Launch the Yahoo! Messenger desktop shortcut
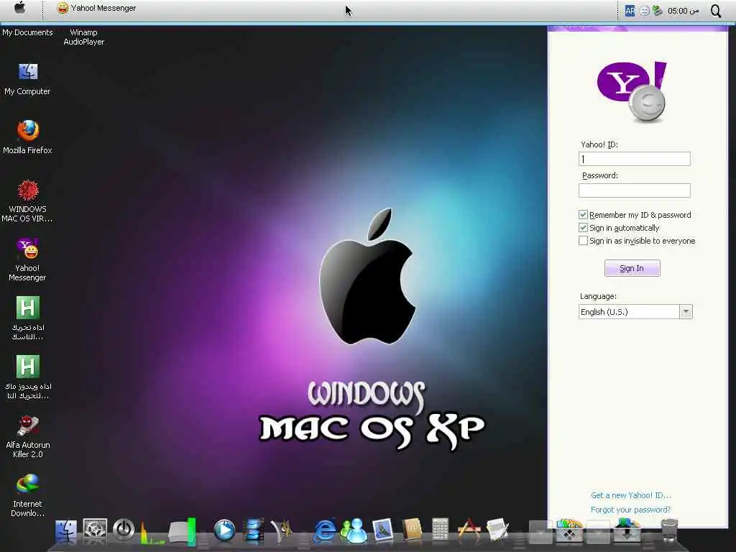 point(28,259)
